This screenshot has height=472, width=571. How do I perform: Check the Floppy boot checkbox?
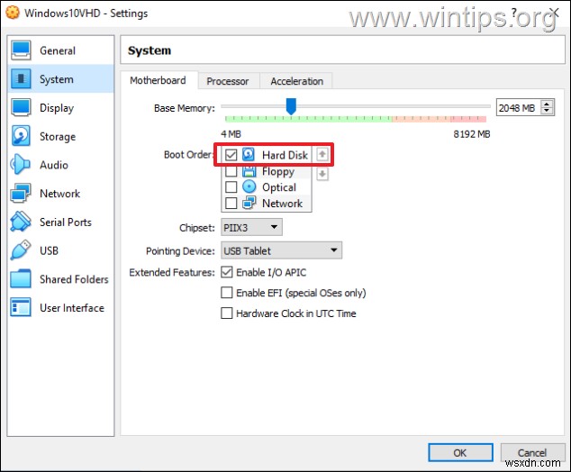click(231, 171)
